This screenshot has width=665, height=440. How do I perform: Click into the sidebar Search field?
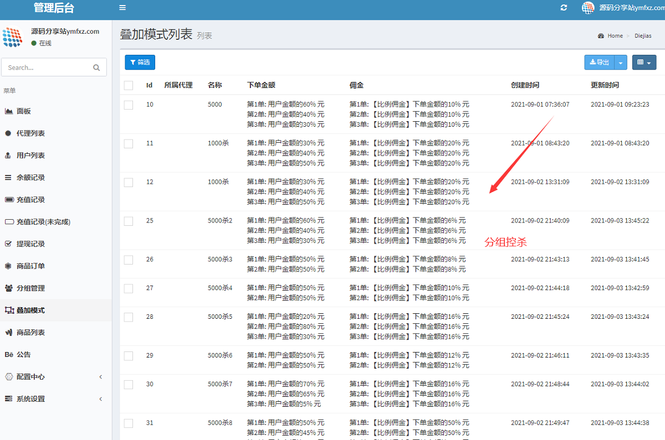point(47,68)
